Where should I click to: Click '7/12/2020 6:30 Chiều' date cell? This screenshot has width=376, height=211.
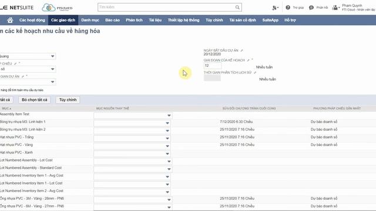[236, 122]
